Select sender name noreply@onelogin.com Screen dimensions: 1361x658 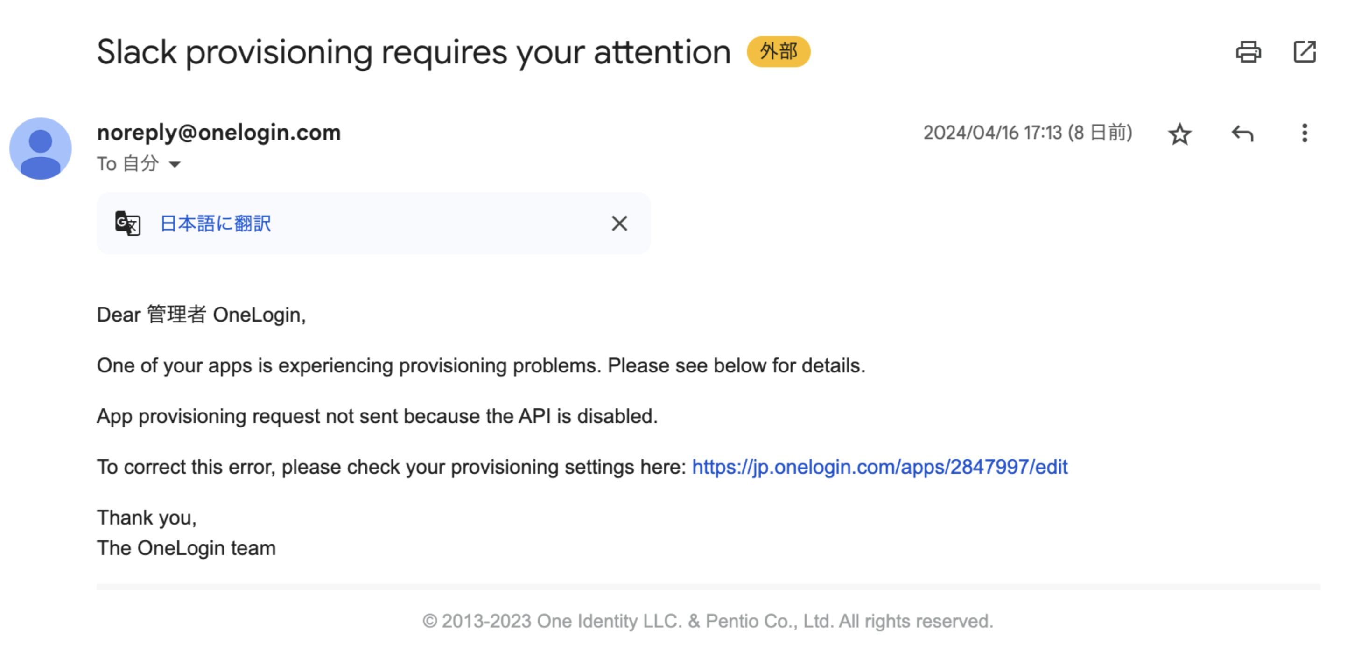pyautogui.click(x=219, y=133)
